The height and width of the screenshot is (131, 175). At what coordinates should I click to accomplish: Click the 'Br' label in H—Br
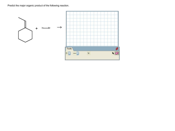(49, 28)
